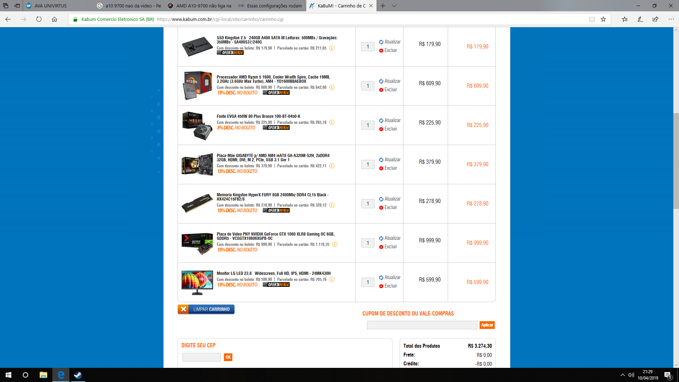Open the Favorites hub icon

[x=625, y=19]
